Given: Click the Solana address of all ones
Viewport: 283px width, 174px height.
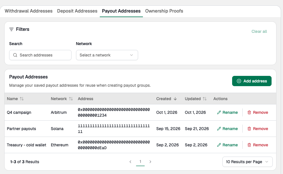Looking at the screenshot, I should tap(114, 129).
